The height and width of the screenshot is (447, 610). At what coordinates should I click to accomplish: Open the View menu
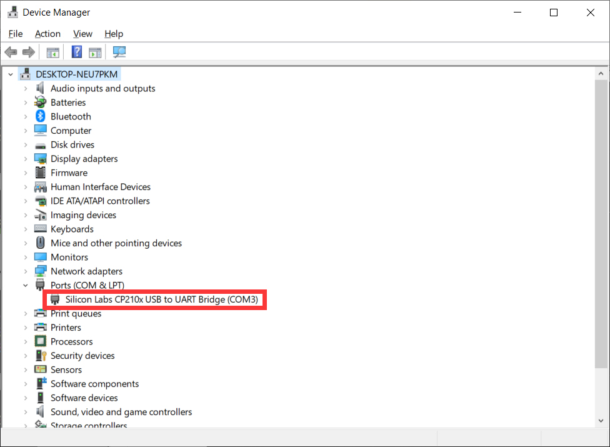coord(83,34)
